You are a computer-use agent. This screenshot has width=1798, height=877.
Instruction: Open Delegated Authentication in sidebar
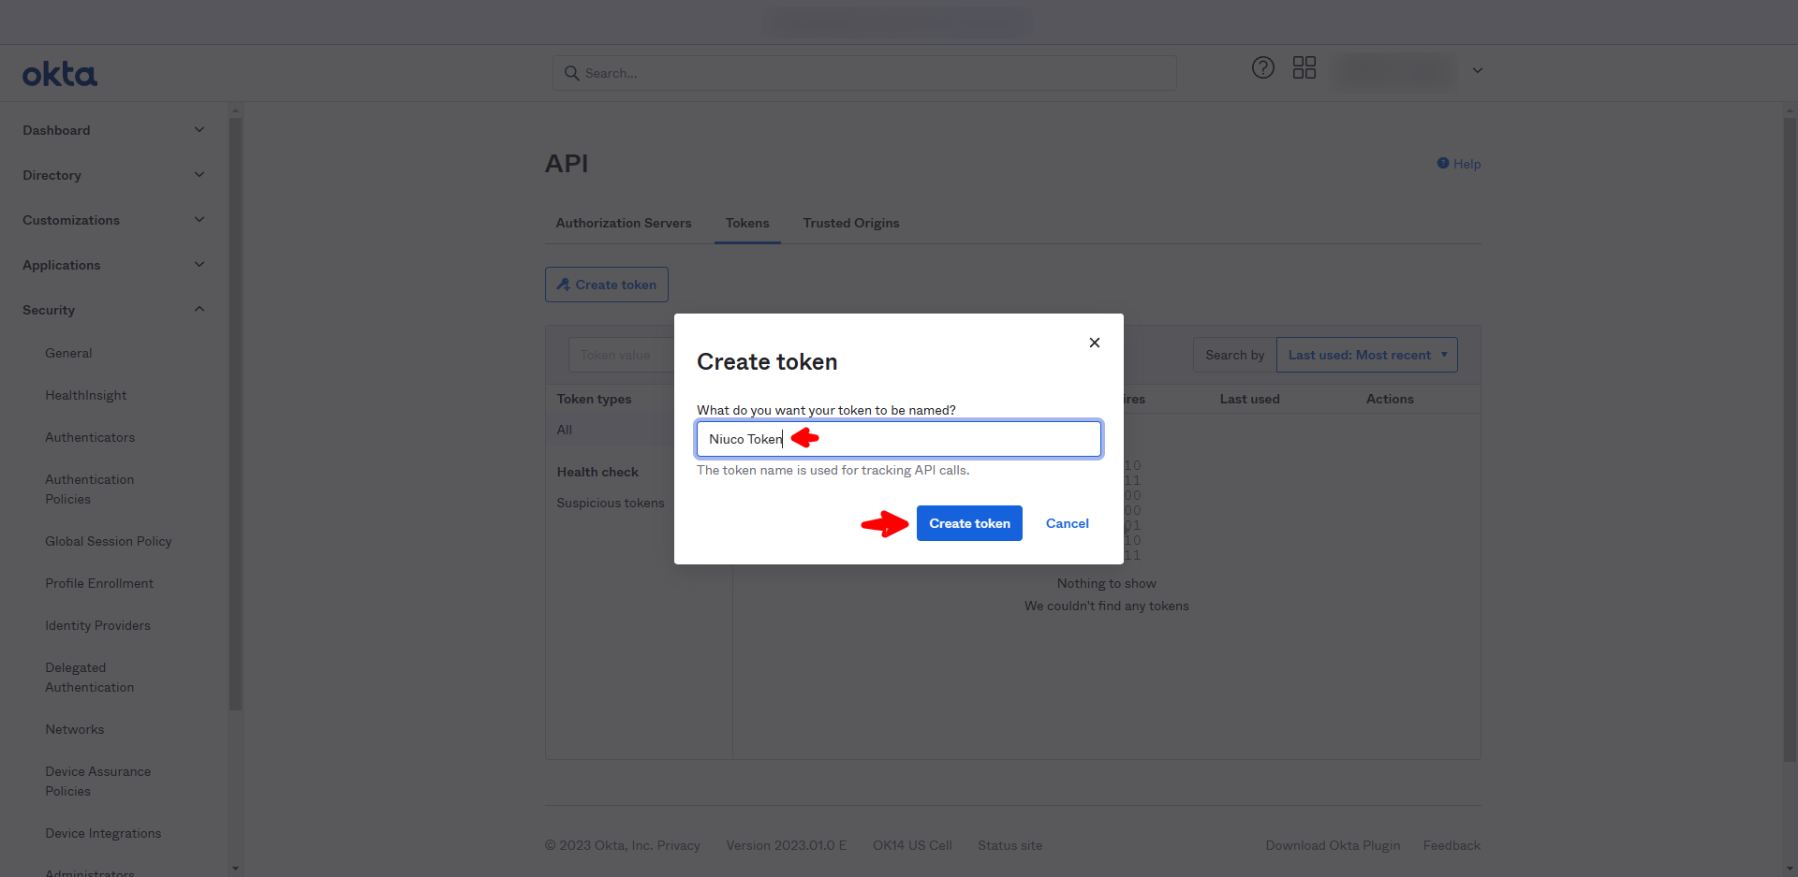pos(90,678)
